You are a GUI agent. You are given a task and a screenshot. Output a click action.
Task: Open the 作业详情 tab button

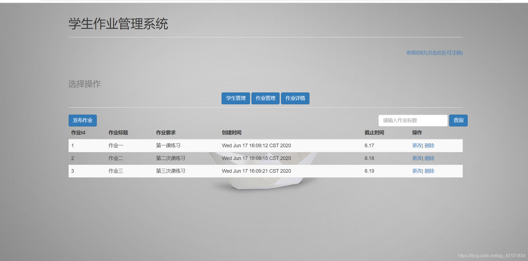295,98
